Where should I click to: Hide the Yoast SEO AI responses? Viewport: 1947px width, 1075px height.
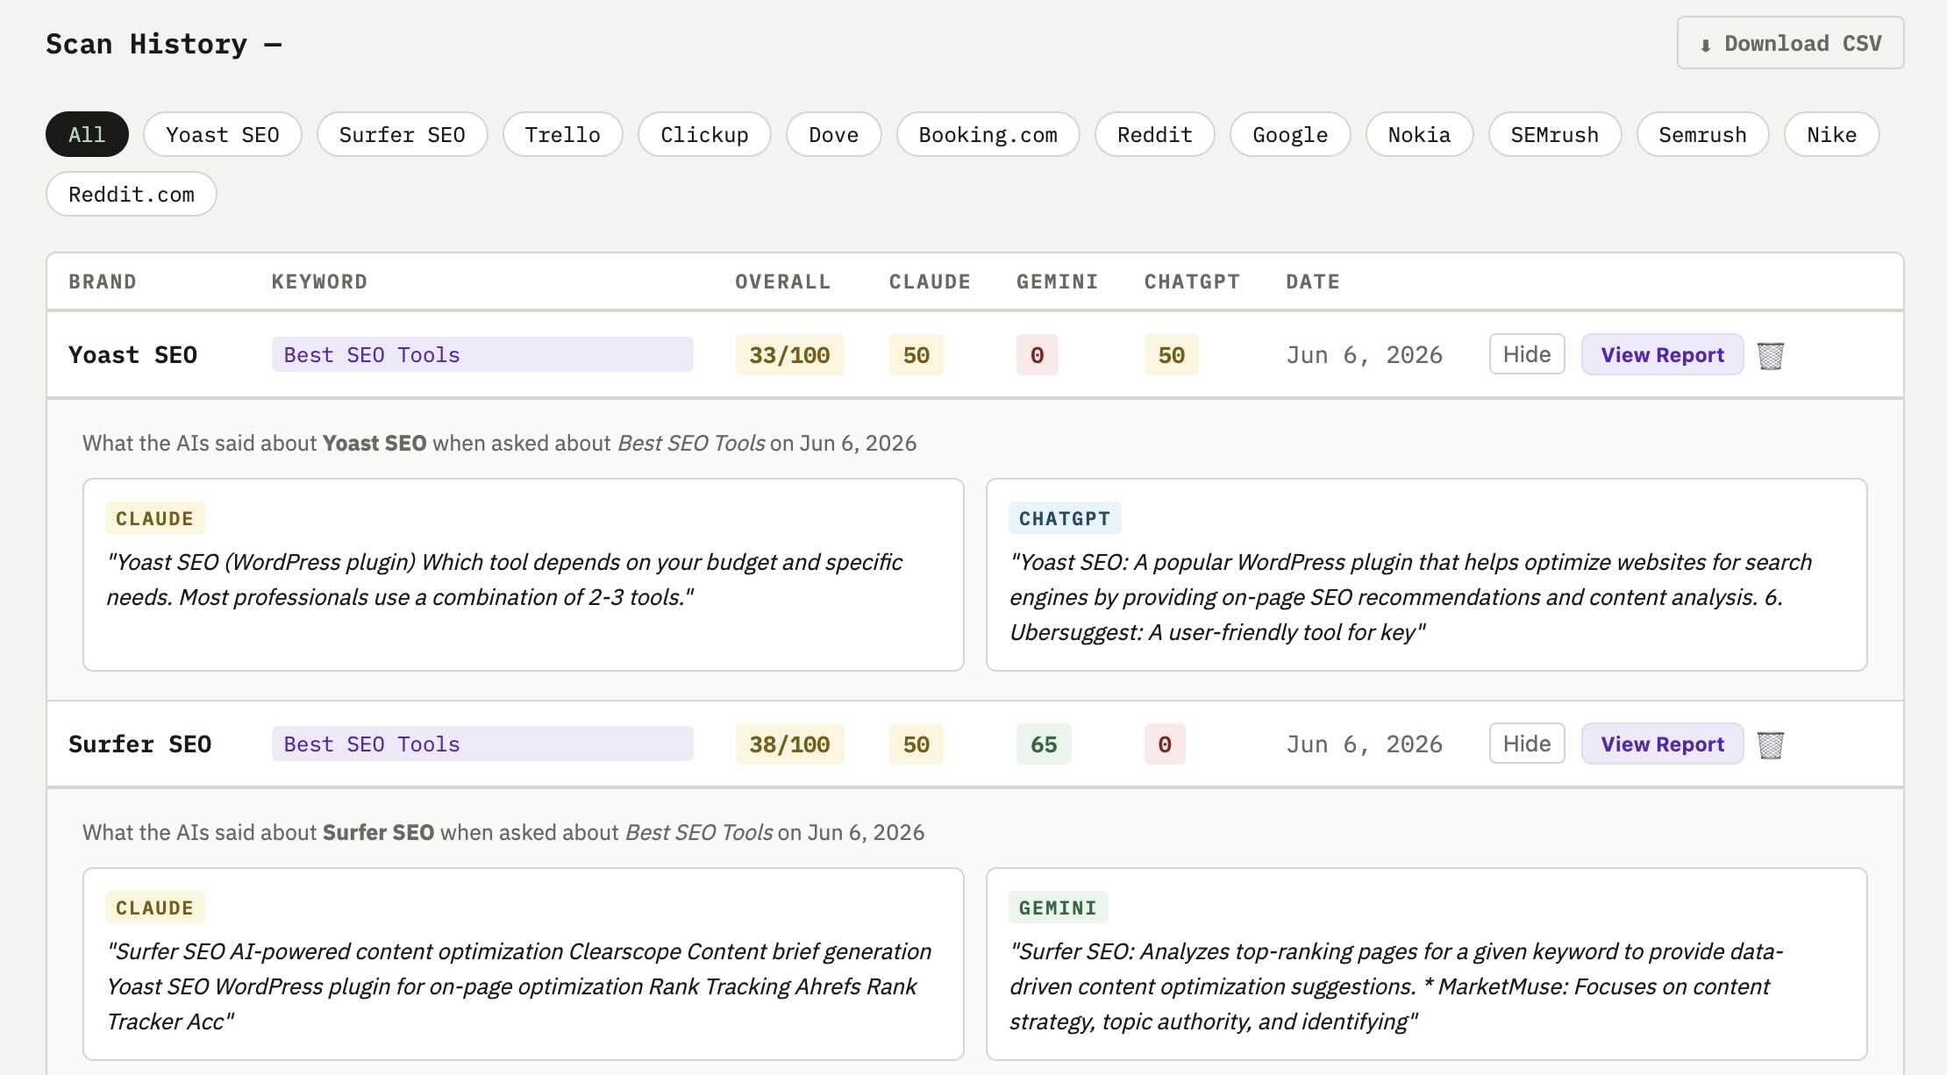click(1527, 354)
